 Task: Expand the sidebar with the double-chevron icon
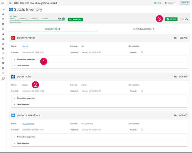[x=4, y=9]
